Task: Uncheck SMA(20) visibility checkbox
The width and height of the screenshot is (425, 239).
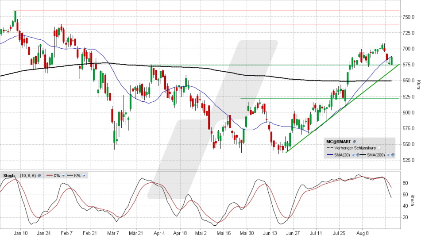Action: [353, 155]
